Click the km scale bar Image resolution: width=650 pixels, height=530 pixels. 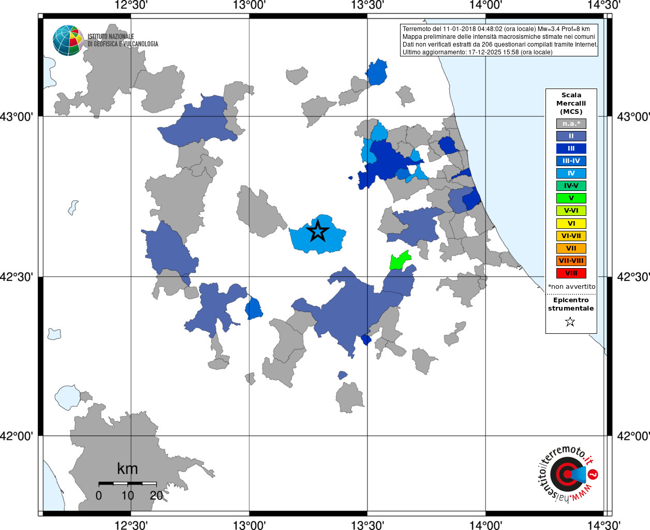[x=127, y=483]
